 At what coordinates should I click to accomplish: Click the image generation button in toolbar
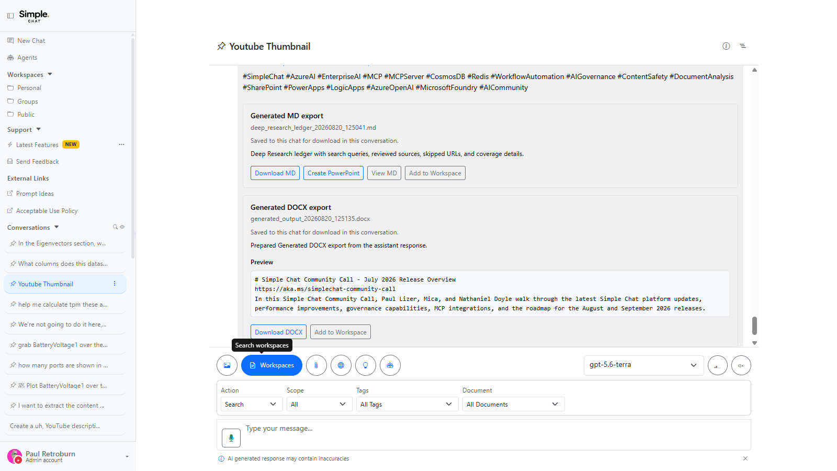(227, 365)
